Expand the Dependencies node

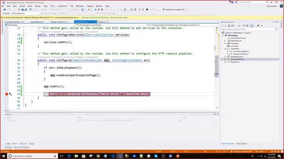(225, 41)
